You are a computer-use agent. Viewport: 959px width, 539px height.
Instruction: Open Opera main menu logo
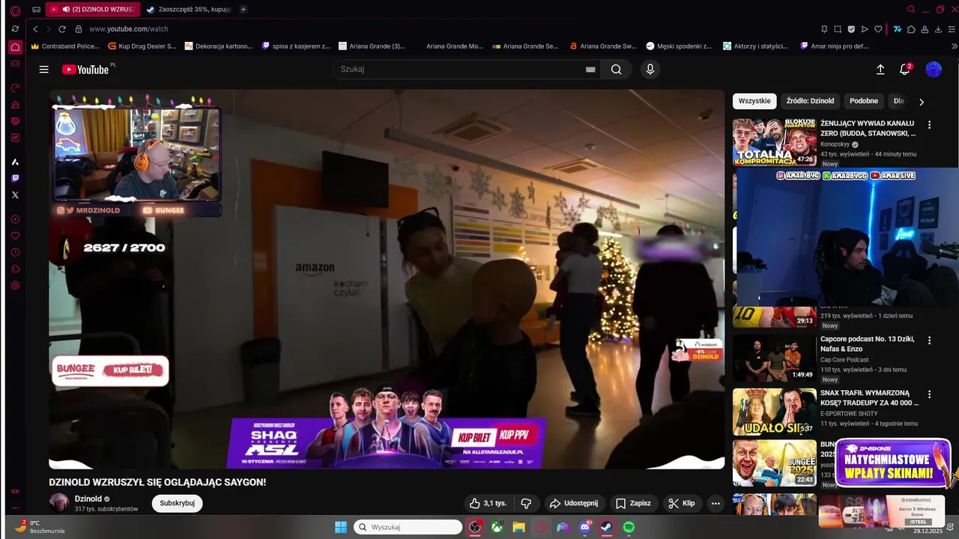point(15,10)
